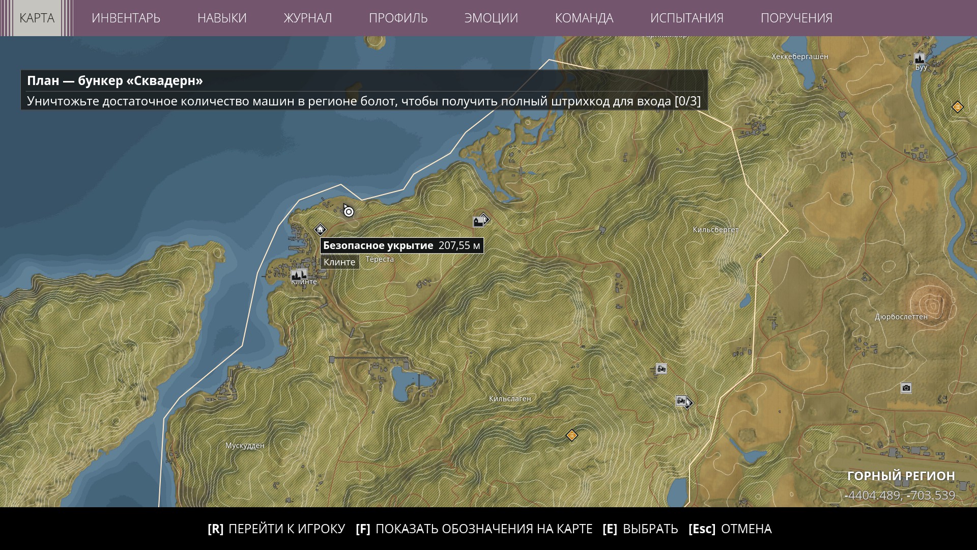This screenshot has width=977, height=550.
Task: Select the standalone tractor icon
Action: tap(661, 369)
